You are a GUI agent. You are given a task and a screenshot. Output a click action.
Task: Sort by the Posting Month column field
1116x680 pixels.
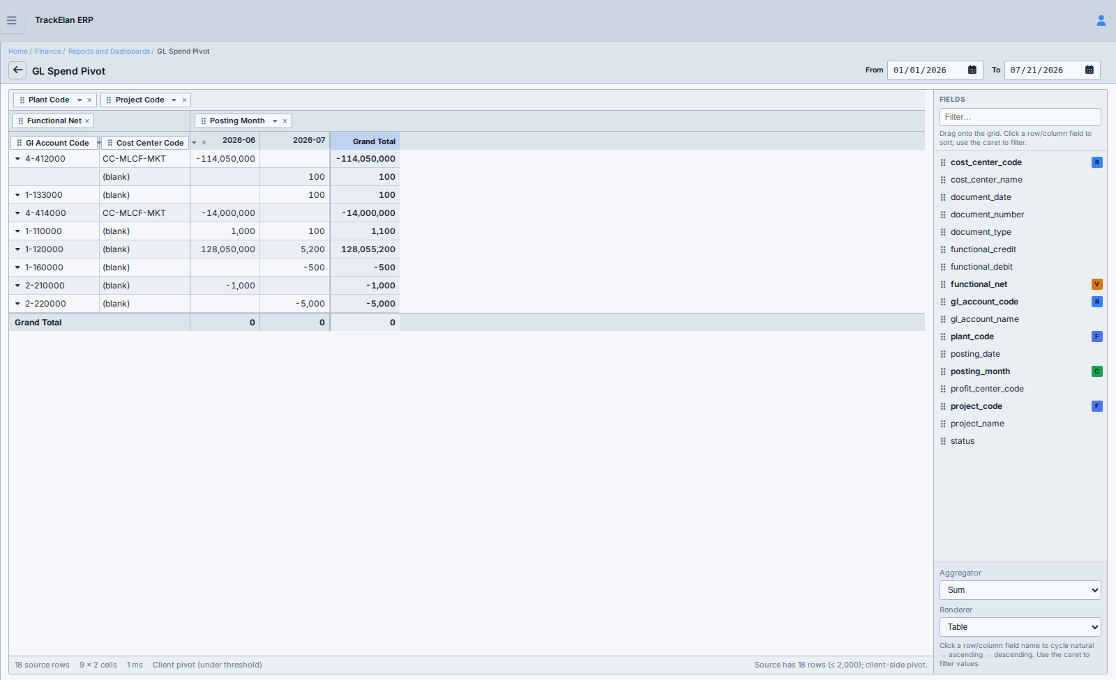tap(237, 121)
